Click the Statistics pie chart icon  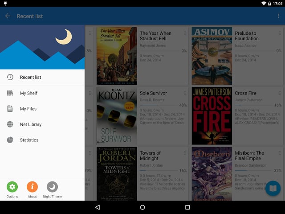pyautogui.click(x=10, y=140)
